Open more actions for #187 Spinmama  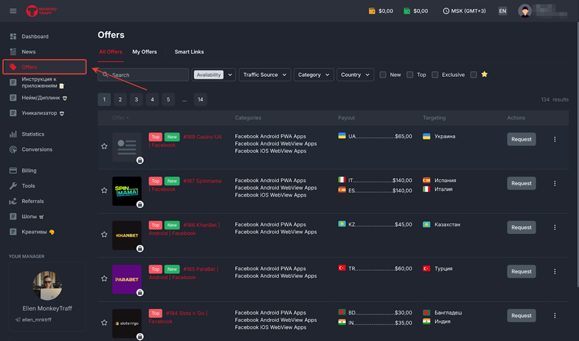point(554,183)
